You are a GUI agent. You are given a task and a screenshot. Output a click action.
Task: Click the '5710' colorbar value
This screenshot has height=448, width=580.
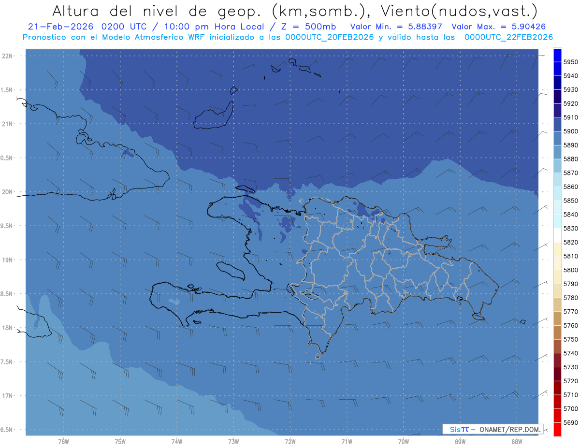570,394
